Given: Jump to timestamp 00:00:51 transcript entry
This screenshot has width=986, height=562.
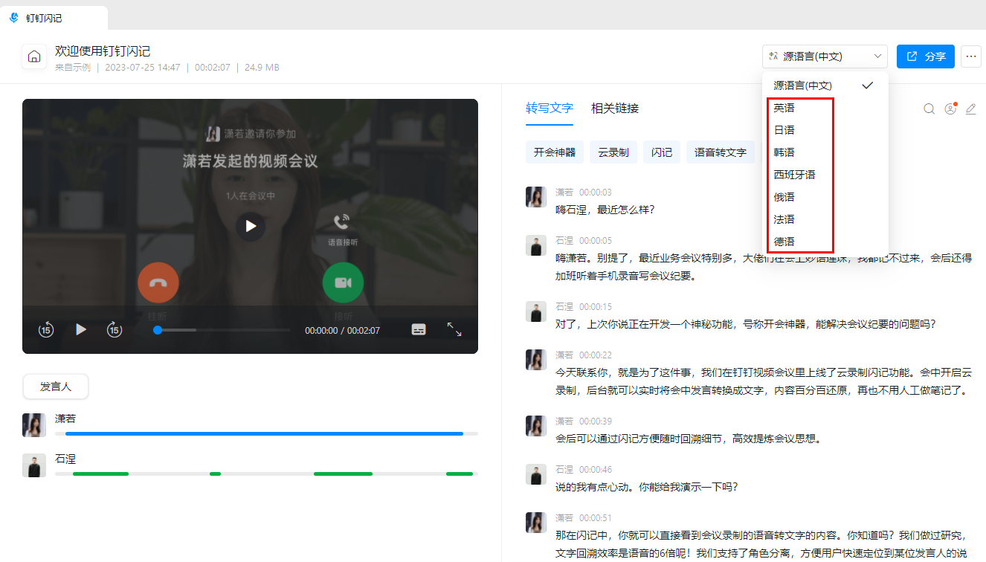Looking at the screenshot, I should coord(596,518).
